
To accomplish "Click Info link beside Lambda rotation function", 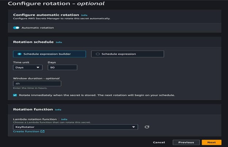I will (x=64, y=119).
